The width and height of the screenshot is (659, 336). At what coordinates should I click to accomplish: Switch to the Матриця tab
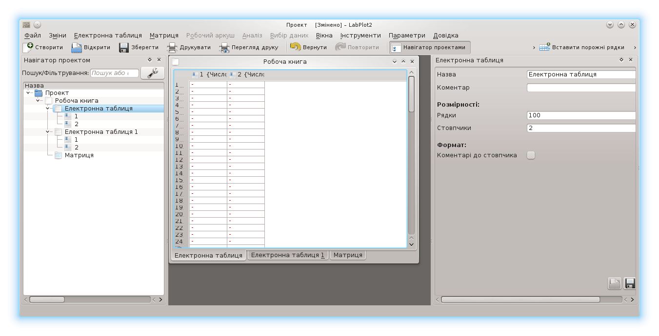(x=347, y=255)
